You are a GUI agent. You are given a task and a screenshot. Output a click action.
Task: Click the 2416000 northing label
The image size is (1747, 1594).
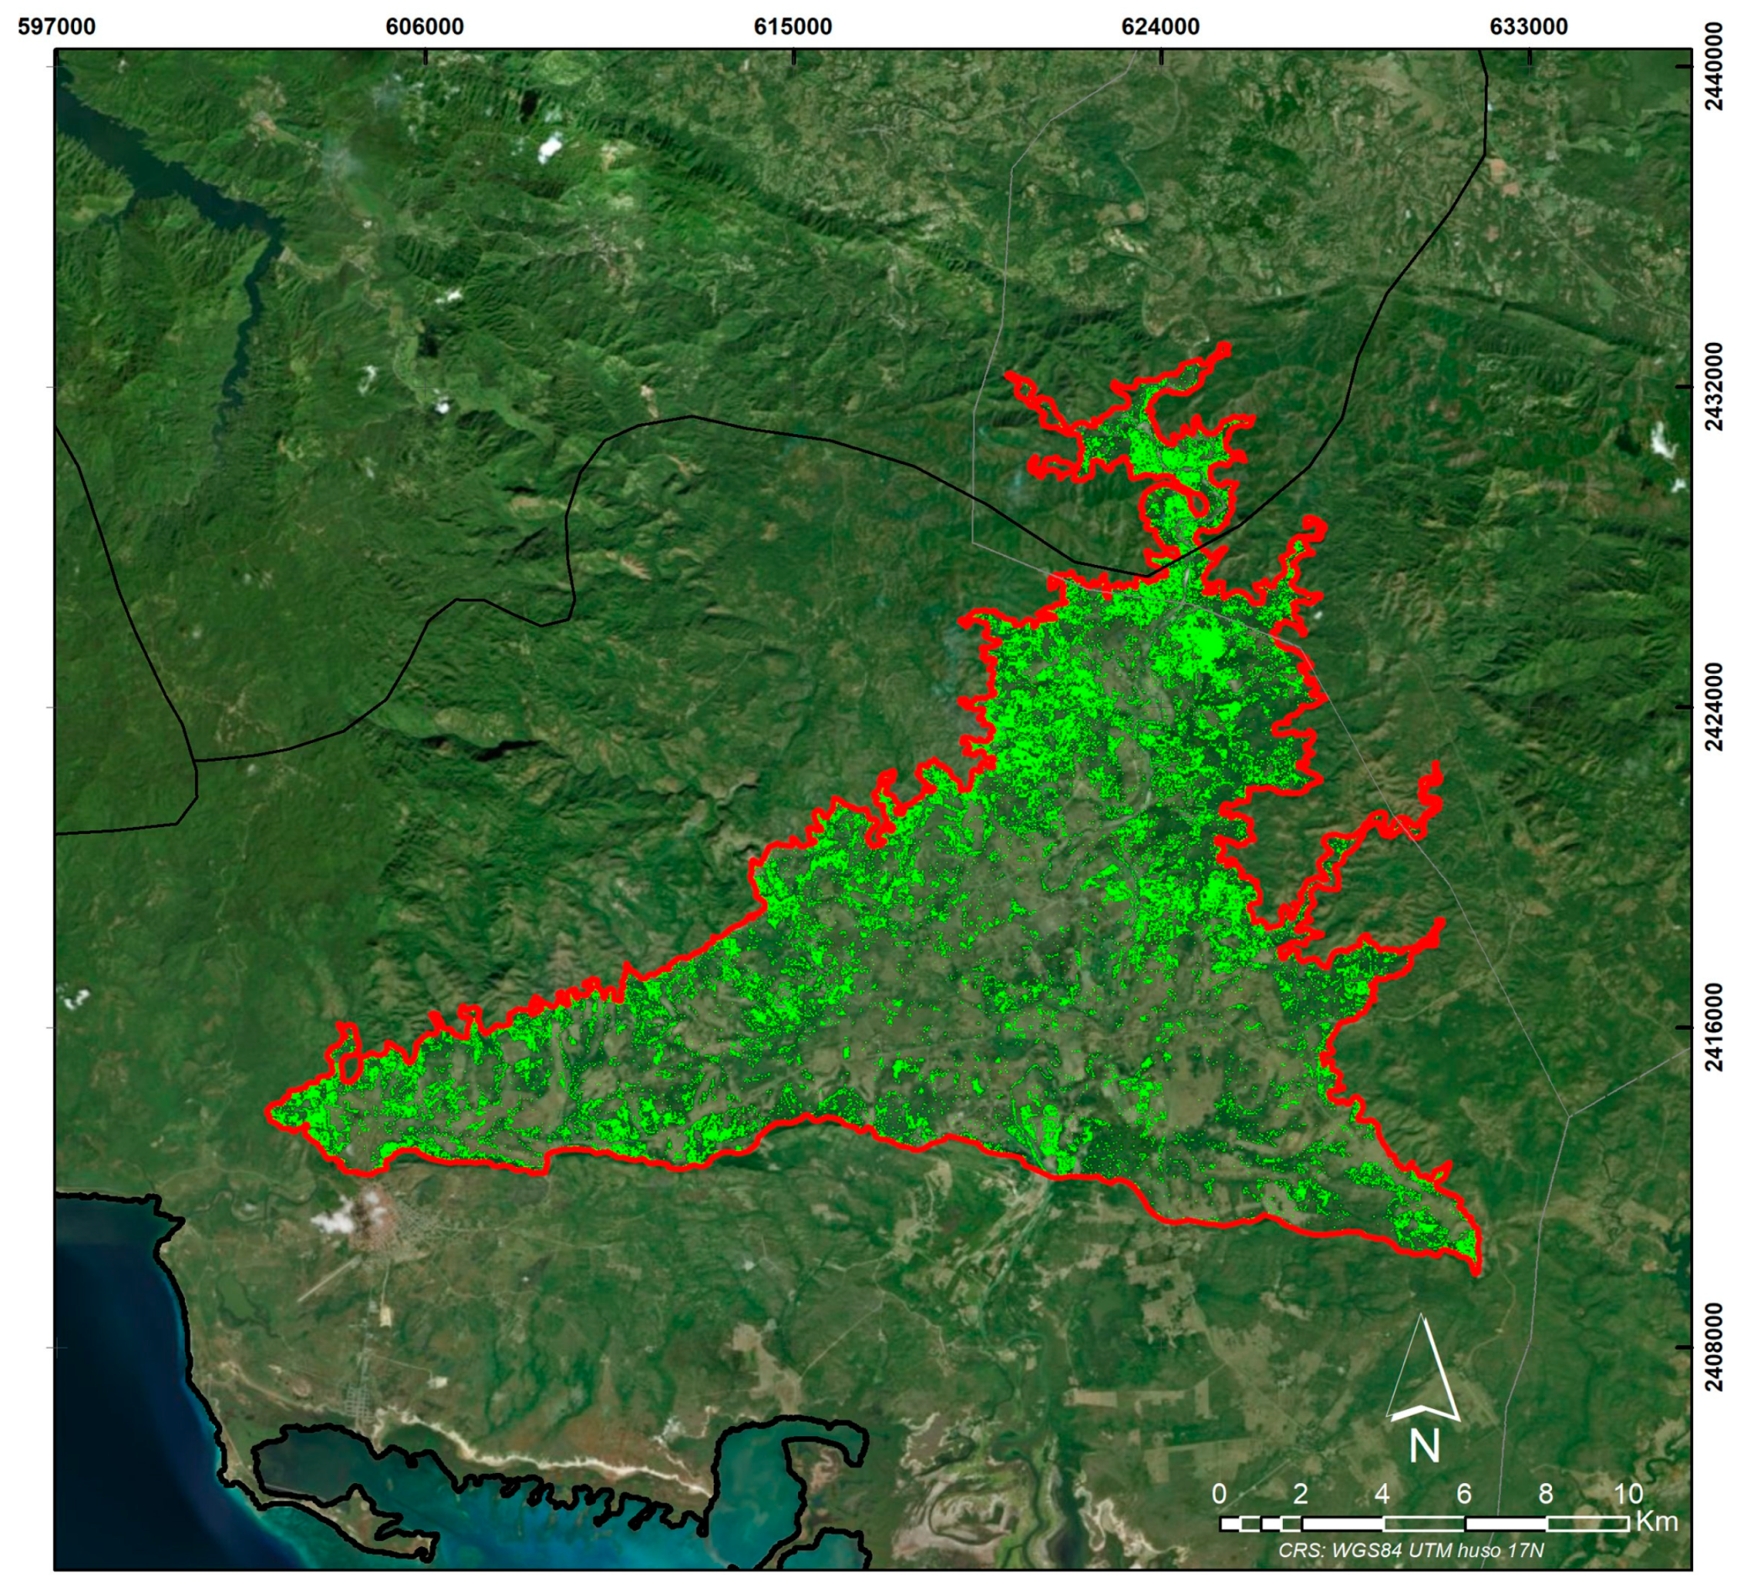click(x=1713, y=1027)
